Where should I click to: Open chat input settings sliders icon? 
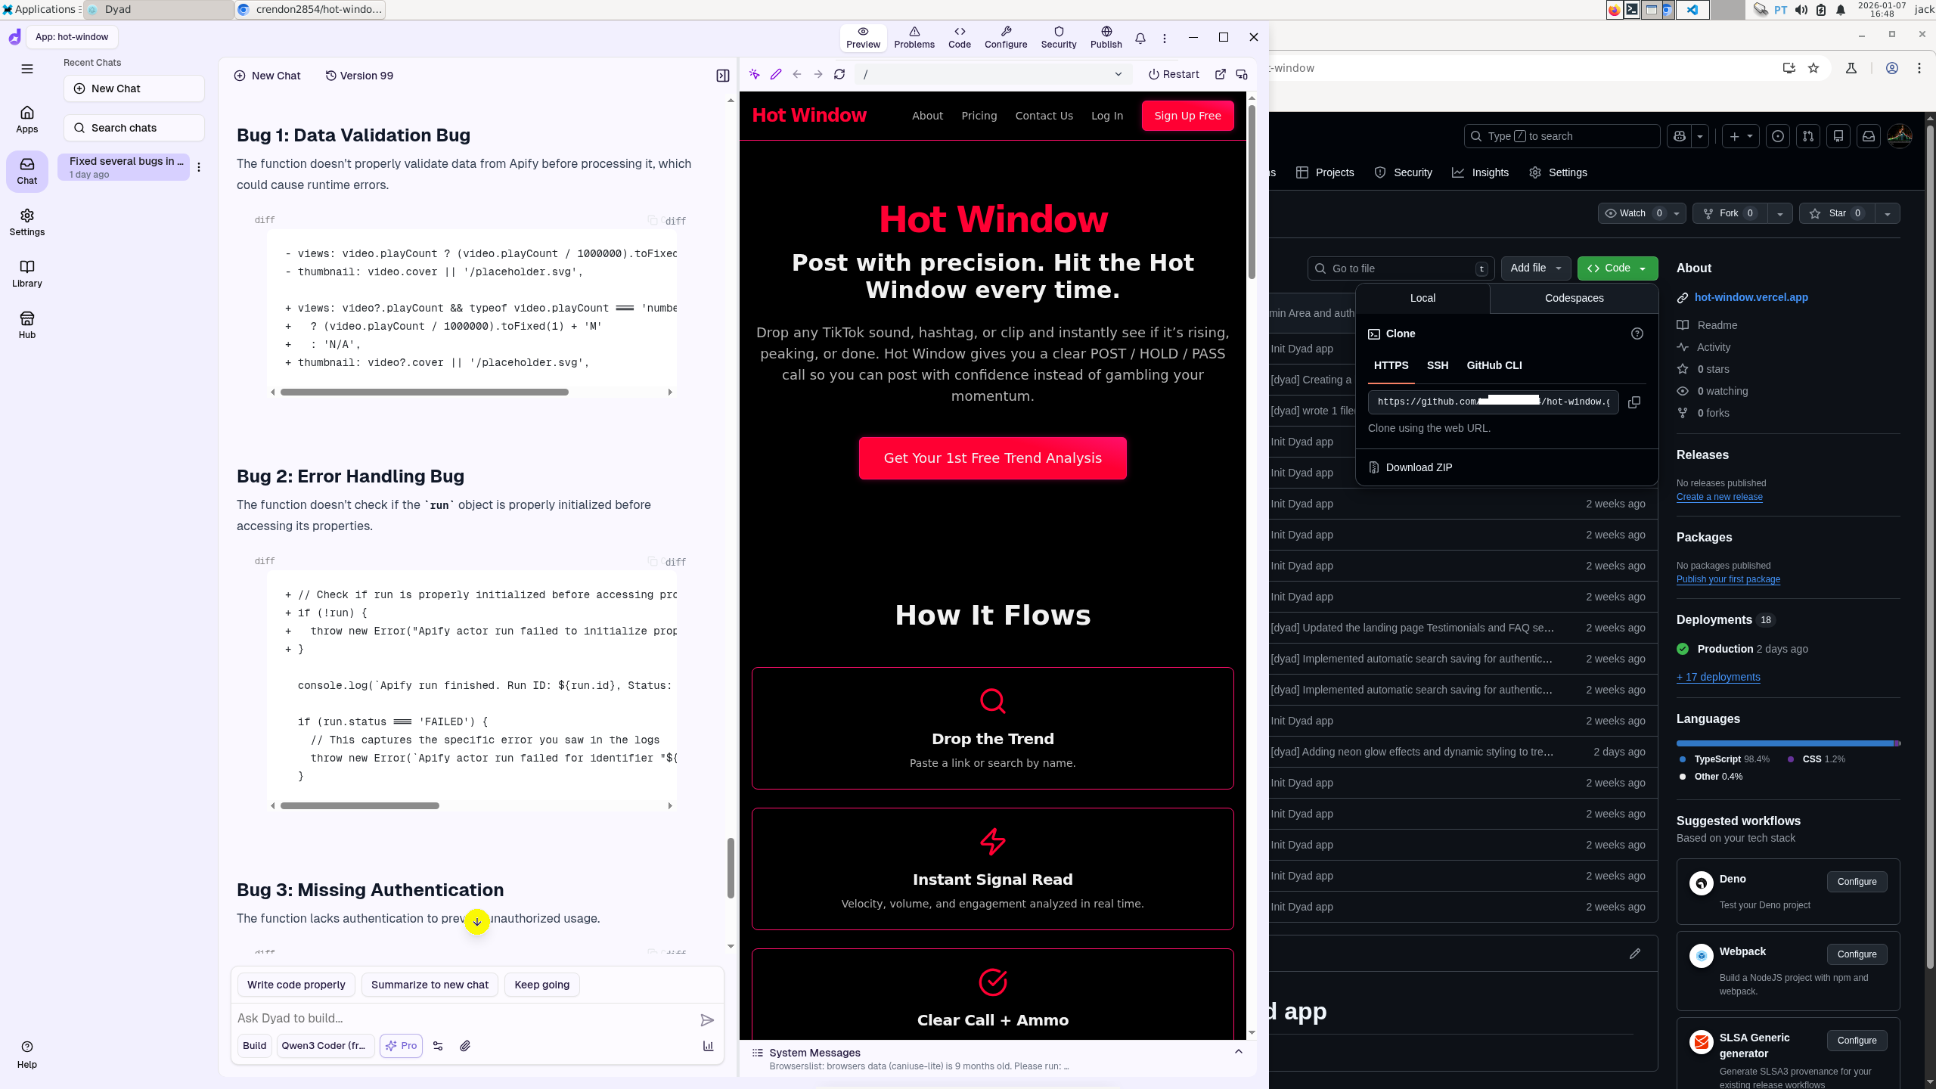(x=438, y=1046)
